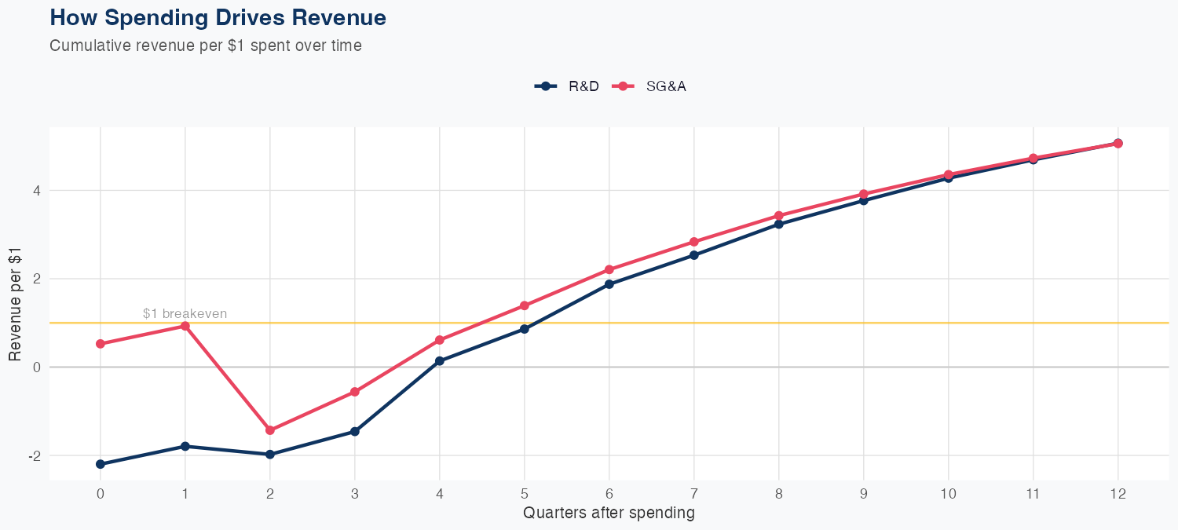Toggle the SG&A series legend label
This screenshot has width=1178, height=530.
[666, 86]
